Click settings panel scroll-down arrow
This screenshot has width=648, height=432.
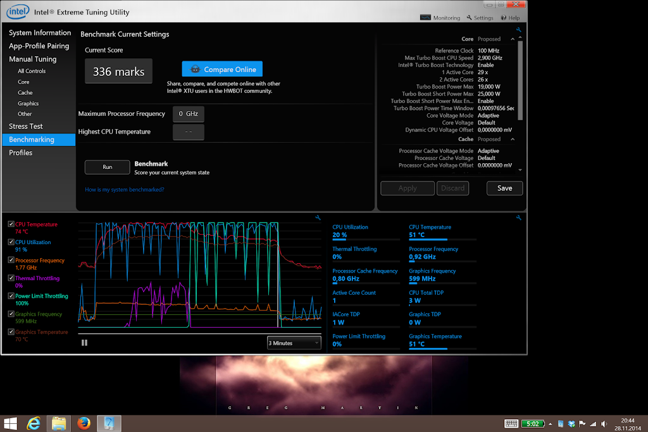[520, 170]
